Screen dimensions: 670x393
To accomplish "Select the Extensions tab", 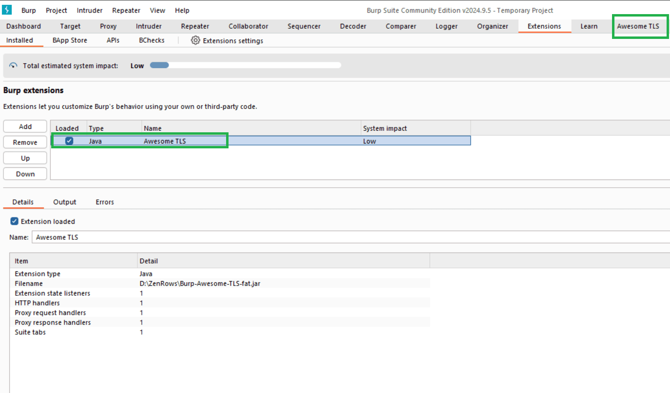I will click(x=544, y=26).
